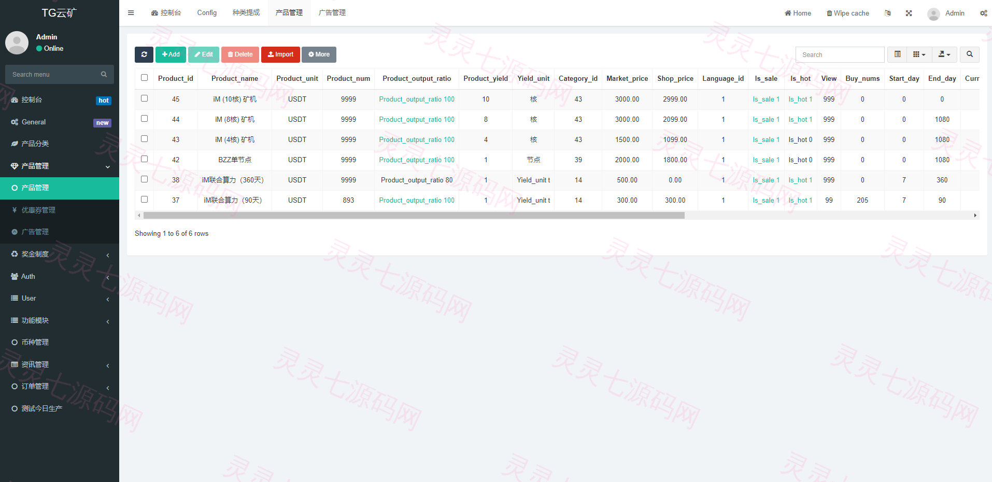This screenshot has width=992, height=482.
Task: Open 产品分类 in sidebar
Action: tap(35, 144)
